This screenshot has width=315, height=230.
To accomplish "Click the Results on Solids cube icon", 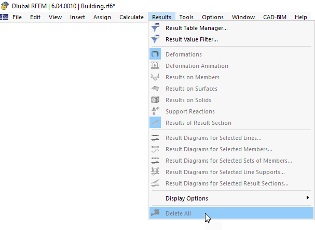I will (x=155, y=100).
